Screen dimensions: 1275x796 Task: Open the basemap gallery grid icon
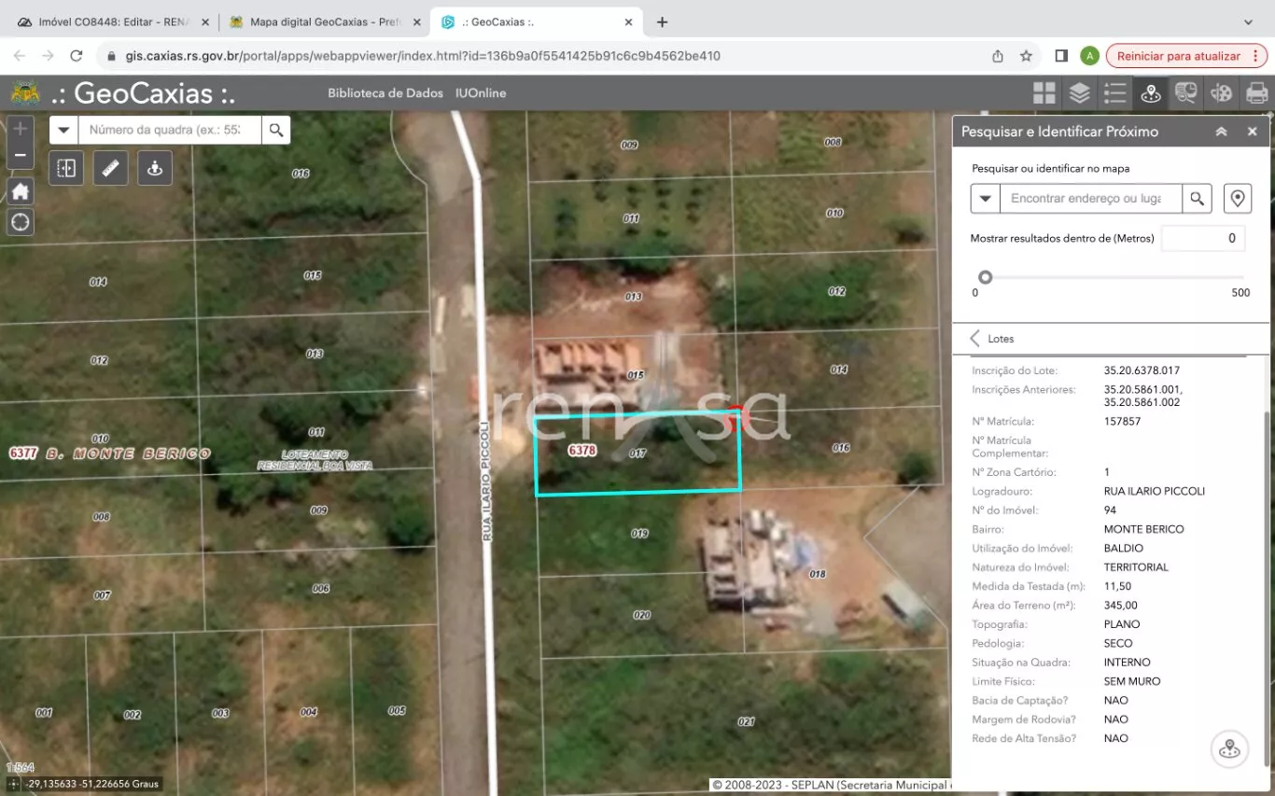[x=1044, y=93]
